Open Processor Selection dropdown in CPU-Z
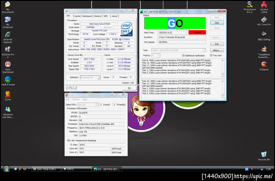 pyautogui.click(x=90, y=77)
